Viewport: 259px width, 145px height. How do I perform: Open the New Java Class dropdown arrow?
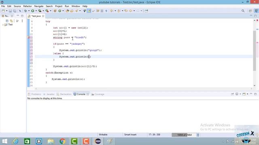[63, 11]
